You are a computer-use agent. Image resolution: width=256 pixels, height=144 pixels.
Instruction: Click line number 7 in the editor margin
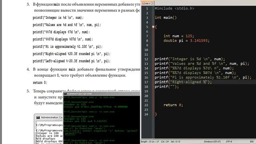147,36
